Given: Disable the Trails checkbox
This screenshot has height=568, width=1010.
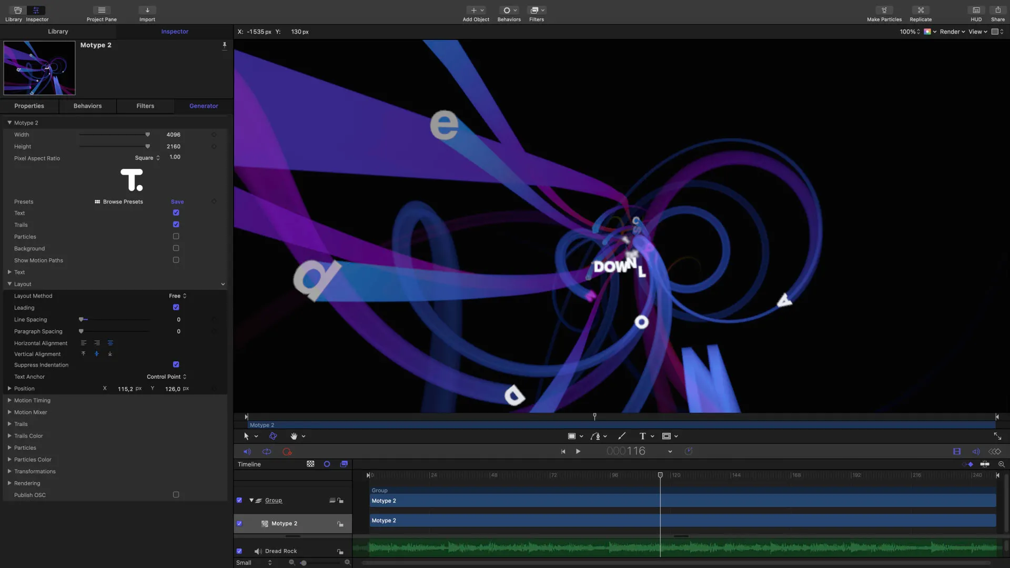Looking at the screenshot, I should [176, 225].
